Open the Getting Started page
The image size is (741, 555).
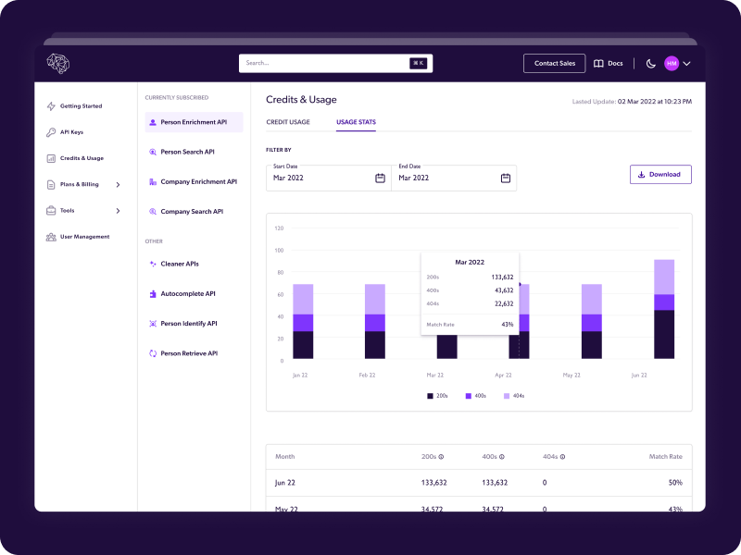tap(81, 106)
